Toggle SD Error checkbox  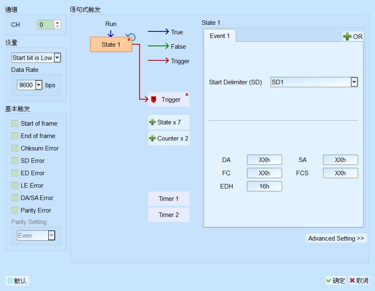point(14,160)
